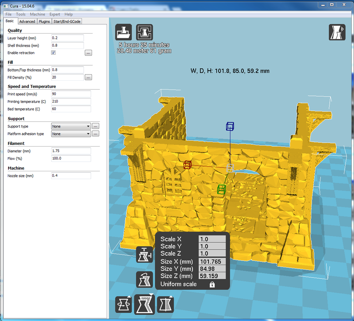Click the Print speed input field

[x=71, y=94]
